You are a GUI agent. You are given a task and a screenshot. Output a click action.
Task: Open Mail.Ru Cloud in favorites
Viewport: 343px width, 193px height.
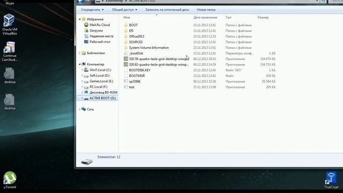[100, 25]
